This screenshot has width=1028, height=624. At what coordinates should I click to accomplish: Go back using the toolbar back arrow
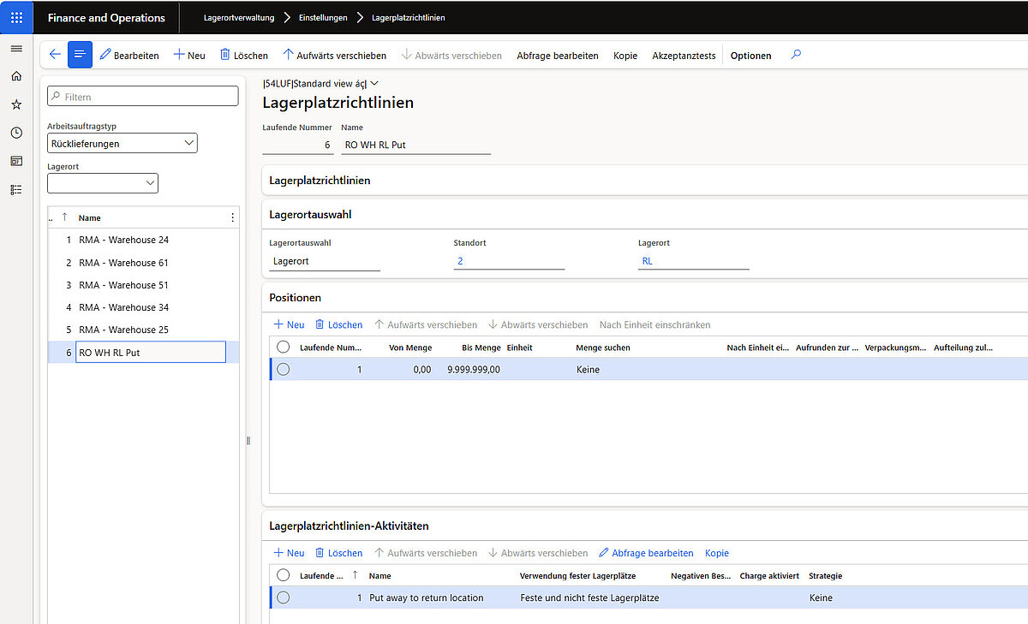54,54
